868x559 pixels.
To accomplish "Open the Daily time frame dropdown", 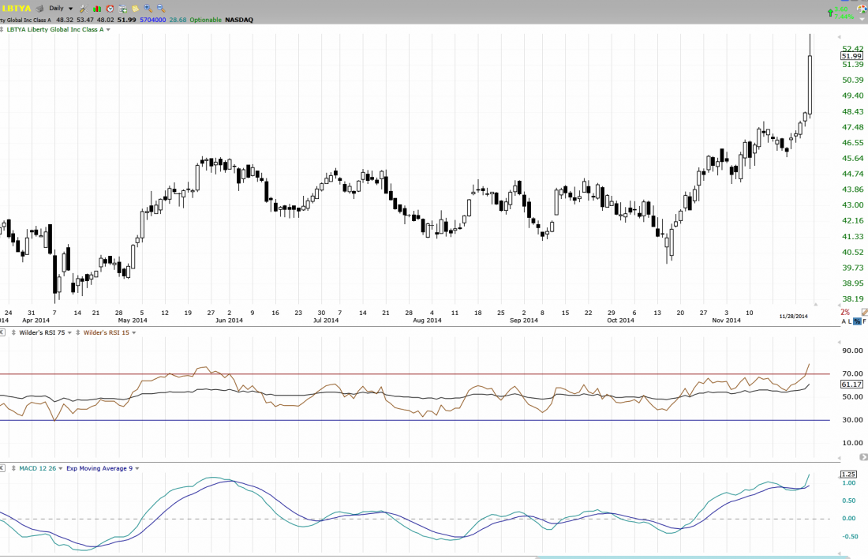I will [x=70, y=9].
